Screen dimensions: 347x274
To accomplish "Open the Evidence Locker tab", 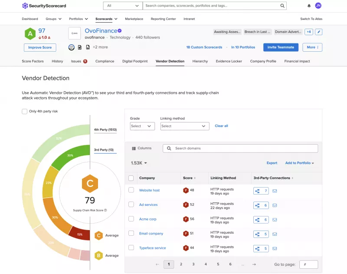I will click(229, 61).
